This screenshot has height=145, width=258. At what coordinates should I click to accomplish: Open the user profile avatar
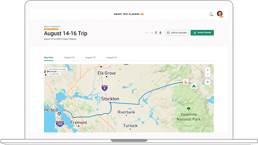click(220, 14)
